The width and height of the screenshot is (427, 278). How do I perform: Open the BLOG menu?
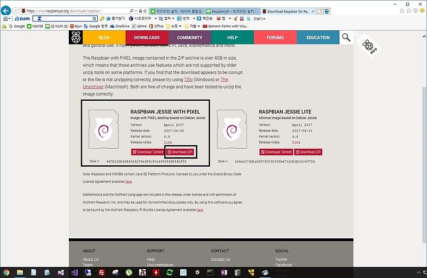(104, 37)
